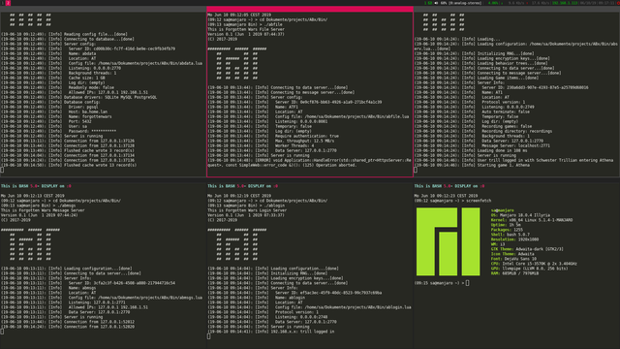Click the './abfile' command line
The image size is (620, 349).
(245, 24)
